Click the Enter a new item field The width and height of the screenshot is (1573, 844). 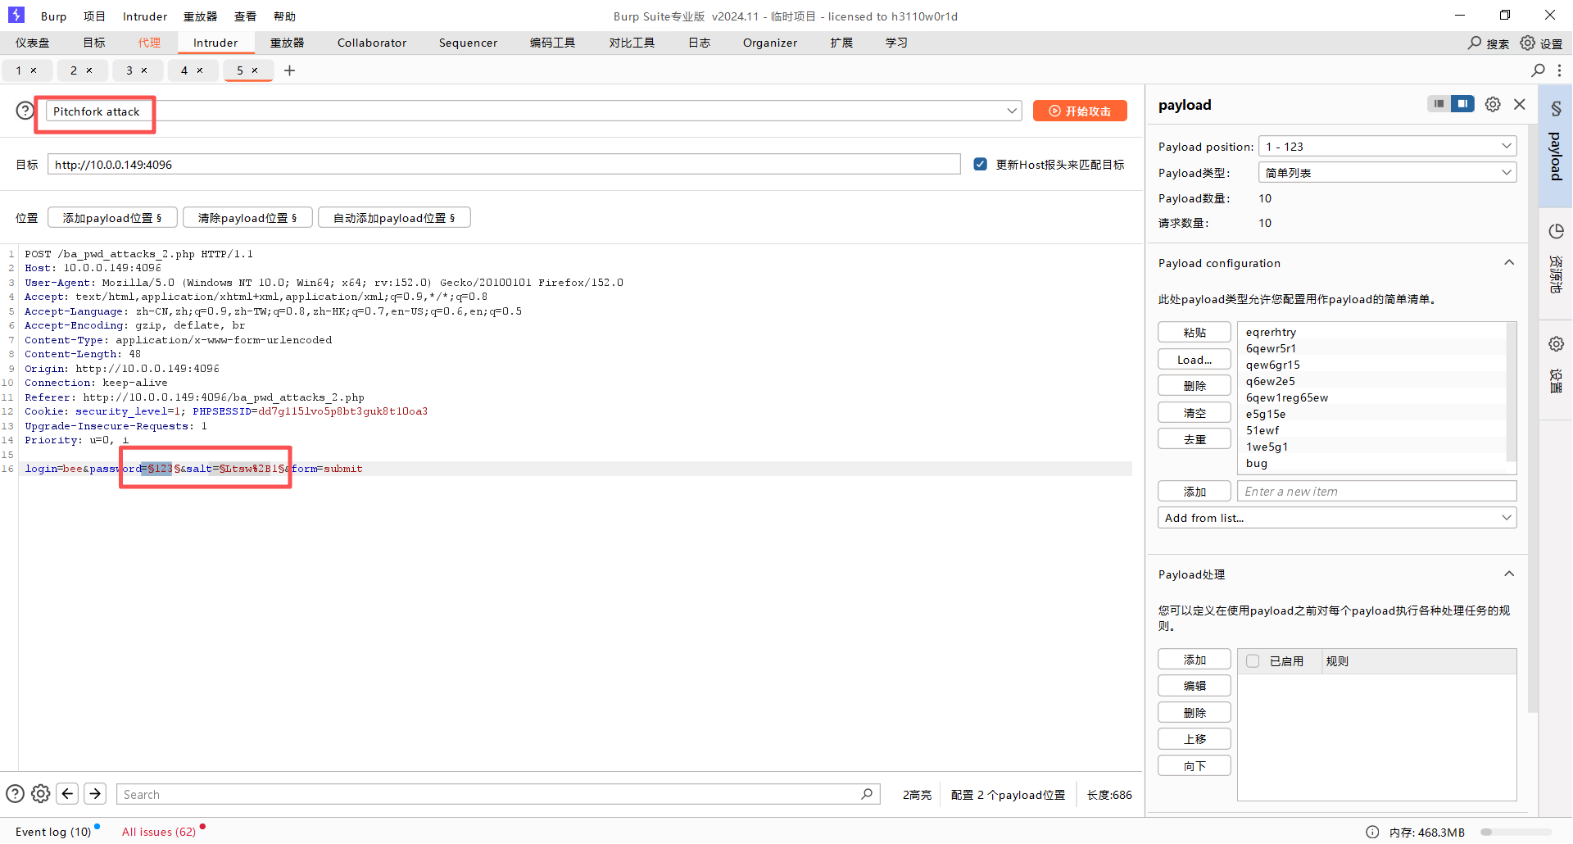tap(1376, 491)
